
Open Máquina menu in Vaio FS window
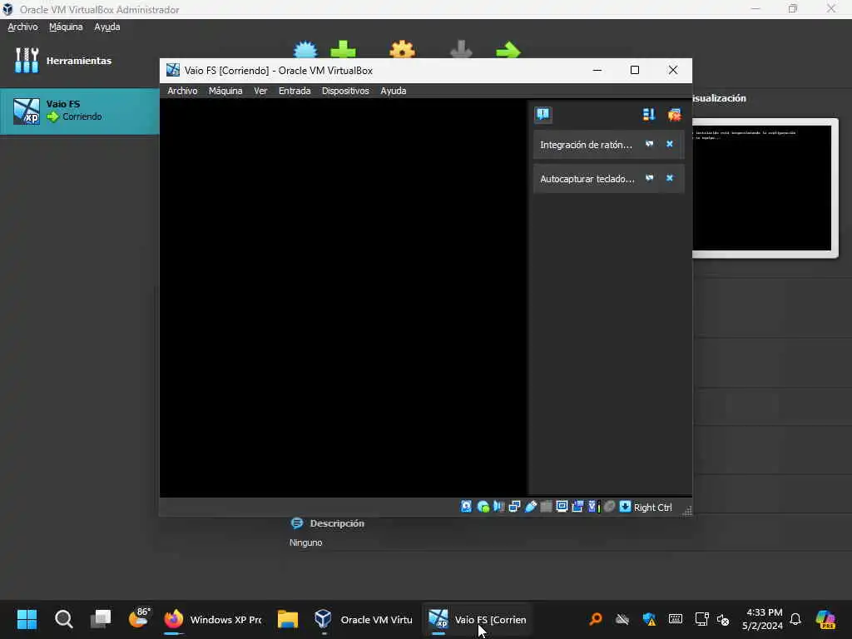click(225, 91)
